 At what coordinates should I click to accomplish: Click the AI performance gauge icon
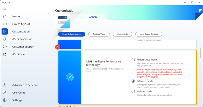click(x=70, y=77)
